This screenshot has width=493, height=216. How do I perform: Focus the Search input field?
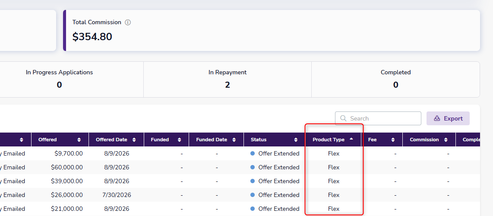tap(378, 118)
